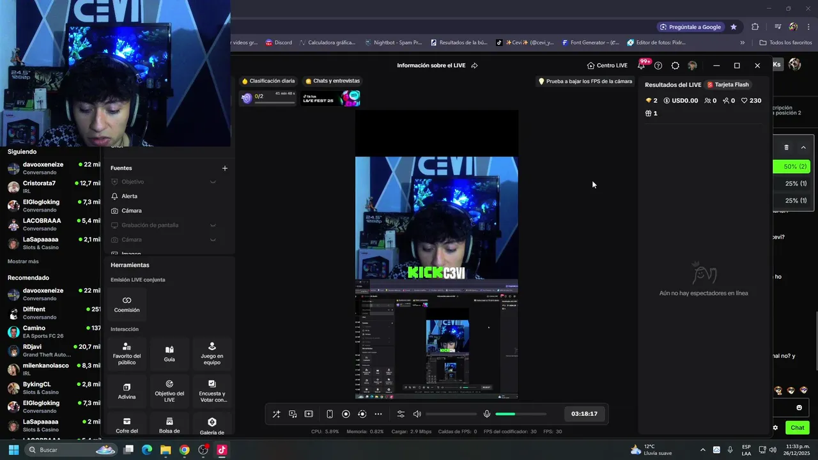Open Diffrent channel in Recomendado
This screenshot has width=818, height=460.
[x=51, y=313]
